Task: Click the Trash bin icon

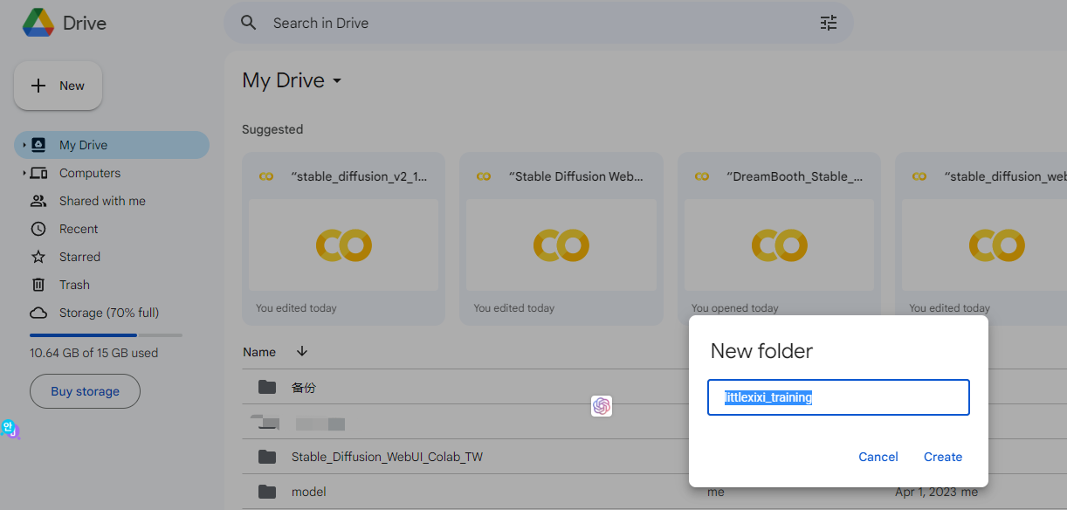Action: (x=38, y=285)
